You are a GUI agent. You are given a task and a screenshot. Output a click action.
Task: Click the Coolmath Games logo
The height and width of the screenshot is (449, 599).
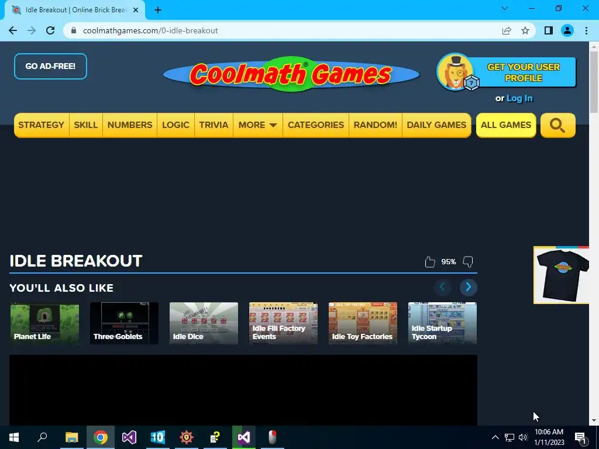[291, 74]
